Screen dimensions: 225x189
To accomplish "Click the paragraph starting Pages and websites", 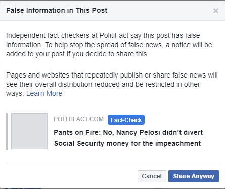I will coord(112,84).
